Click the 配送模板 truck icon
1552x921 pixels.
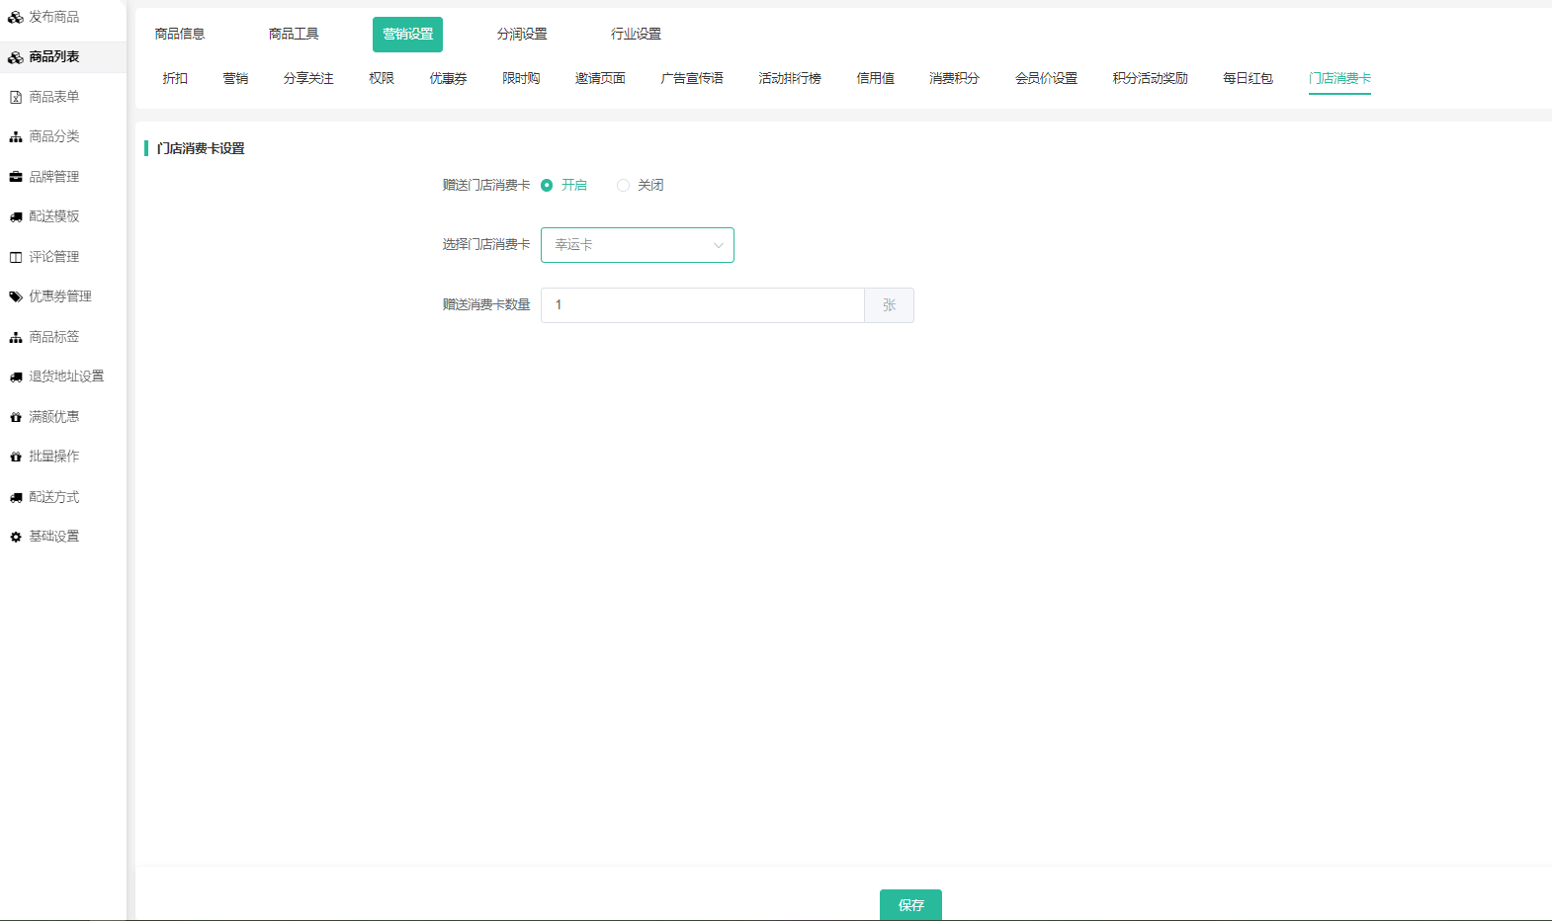(16, 216)
